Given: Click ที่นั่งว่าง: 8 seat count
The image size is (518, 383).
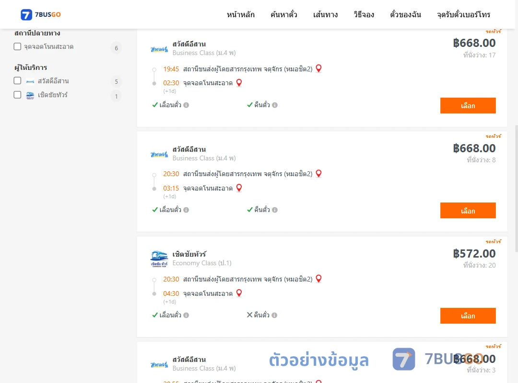Looking at the screenshot, I should [x=481, y=160].
